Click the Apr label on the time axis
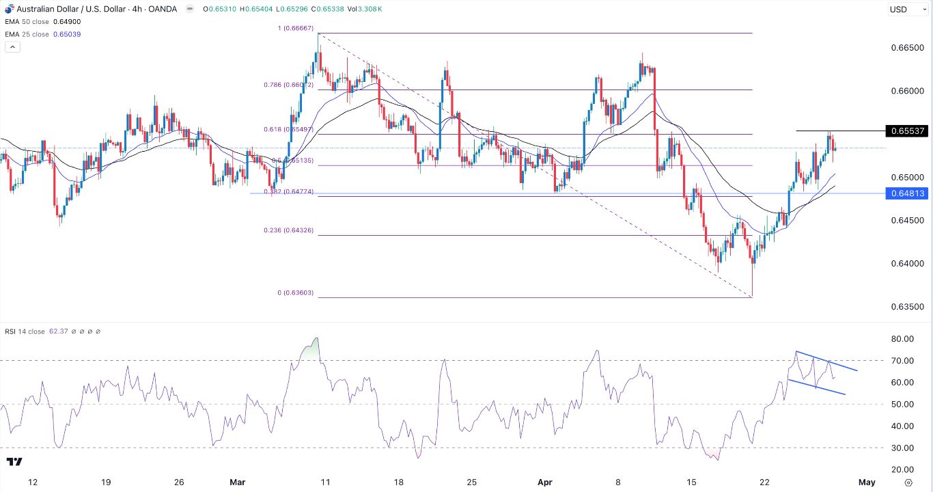Viewport: 933px width, 492px height. [544, 482]
